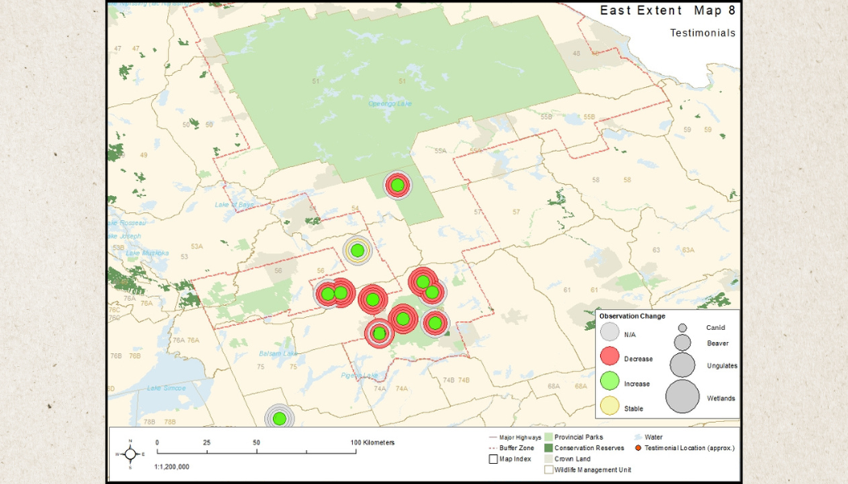Screen dimensions: 848x484
Task: Click the Beaver circle legend symbol
Action: tap(682, 343)
